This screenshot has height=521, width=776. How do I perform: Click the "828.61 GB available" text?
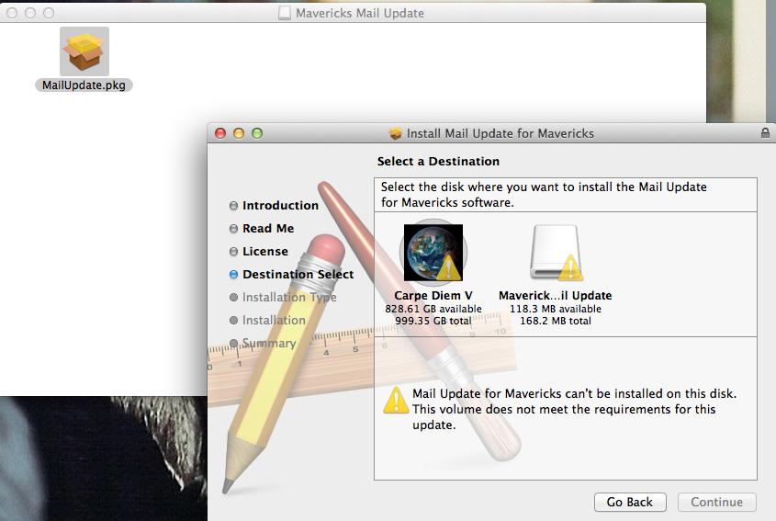(433, 309)
